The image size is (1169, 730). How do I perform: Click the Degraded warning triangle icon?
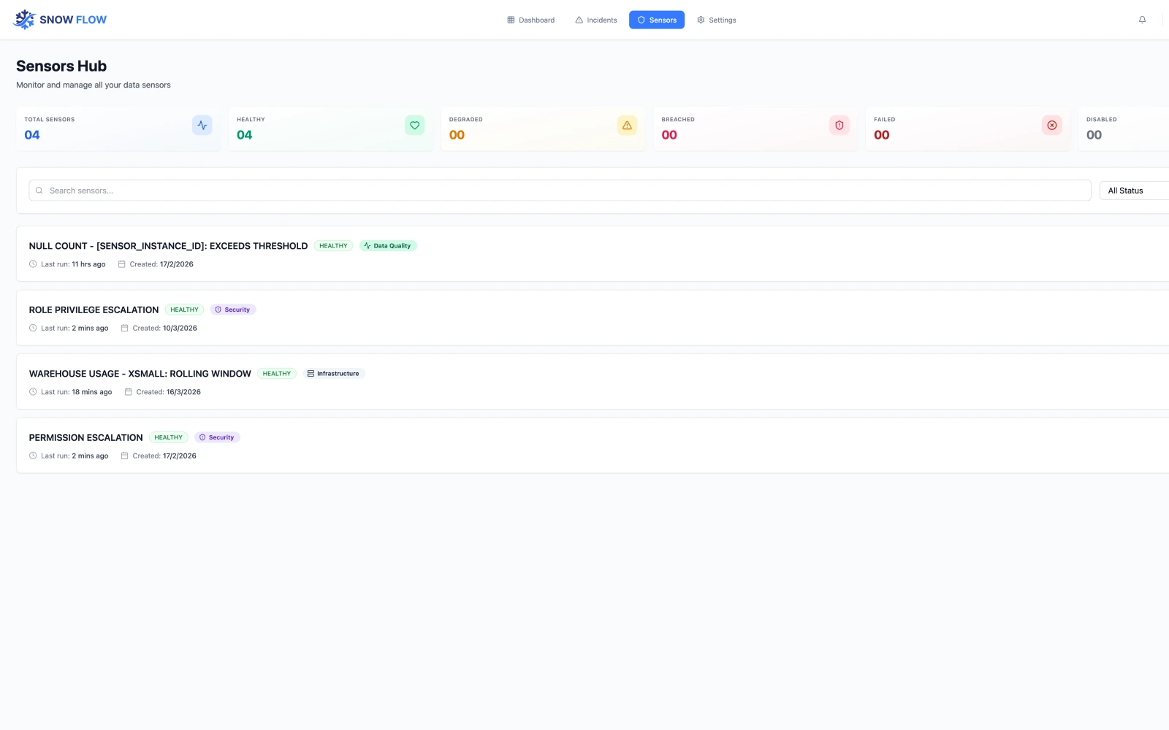coord(627,125)
